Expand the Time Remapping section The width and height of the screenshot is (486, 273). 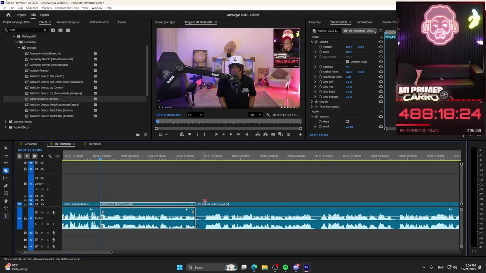coord(312,107)
